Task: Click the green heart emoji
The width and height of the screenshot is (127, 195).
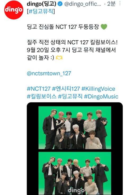Action: [104, 27]
